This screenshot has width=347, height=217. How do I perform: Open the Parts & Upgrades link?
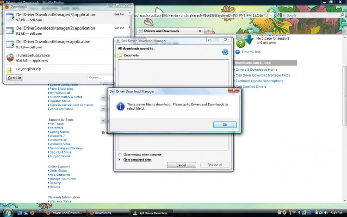coord(61,88)
